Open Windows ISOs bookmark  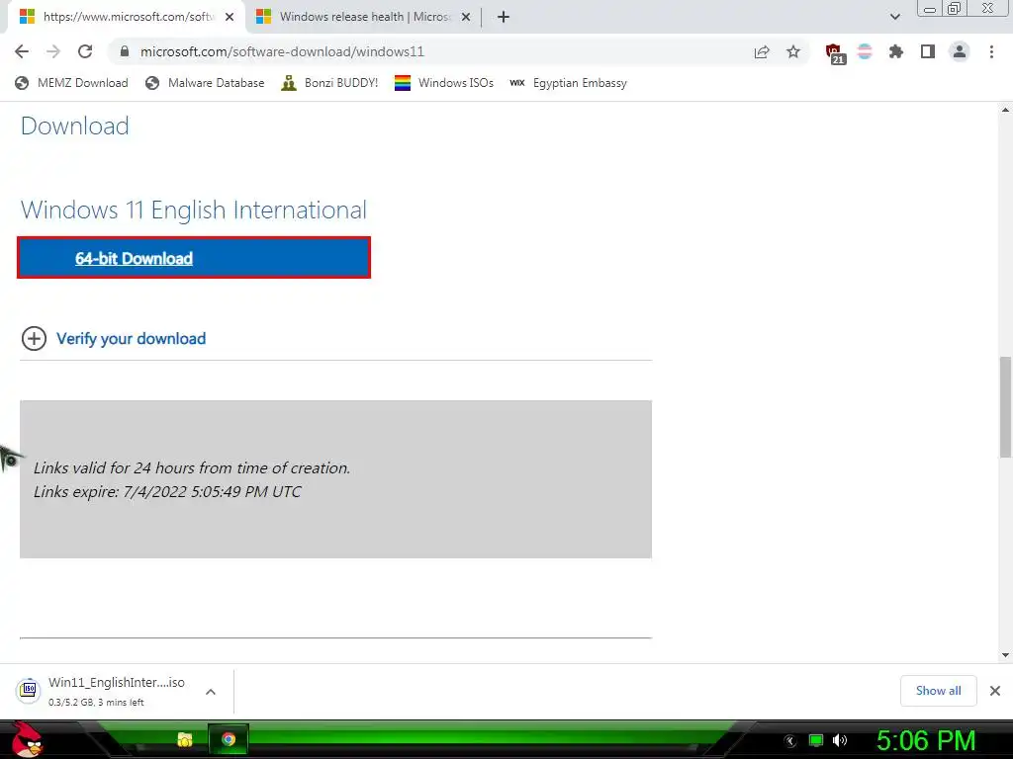pyautogui.click(x=444, y=83)
